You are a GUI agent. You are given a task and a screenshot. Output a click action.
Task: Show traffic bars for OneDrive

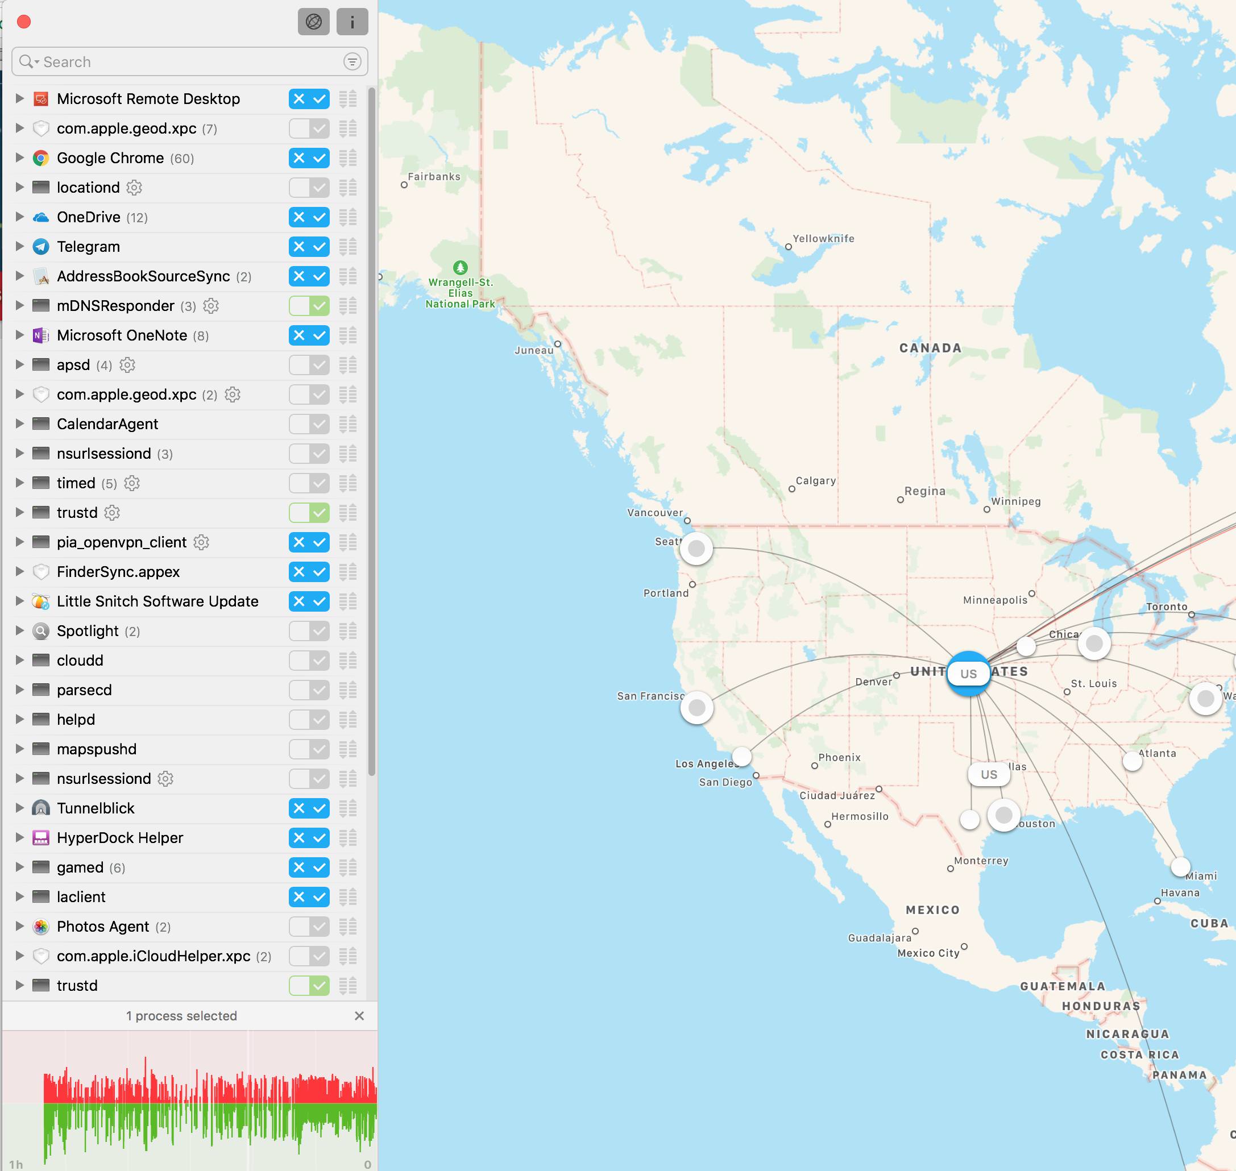(348, 217)
